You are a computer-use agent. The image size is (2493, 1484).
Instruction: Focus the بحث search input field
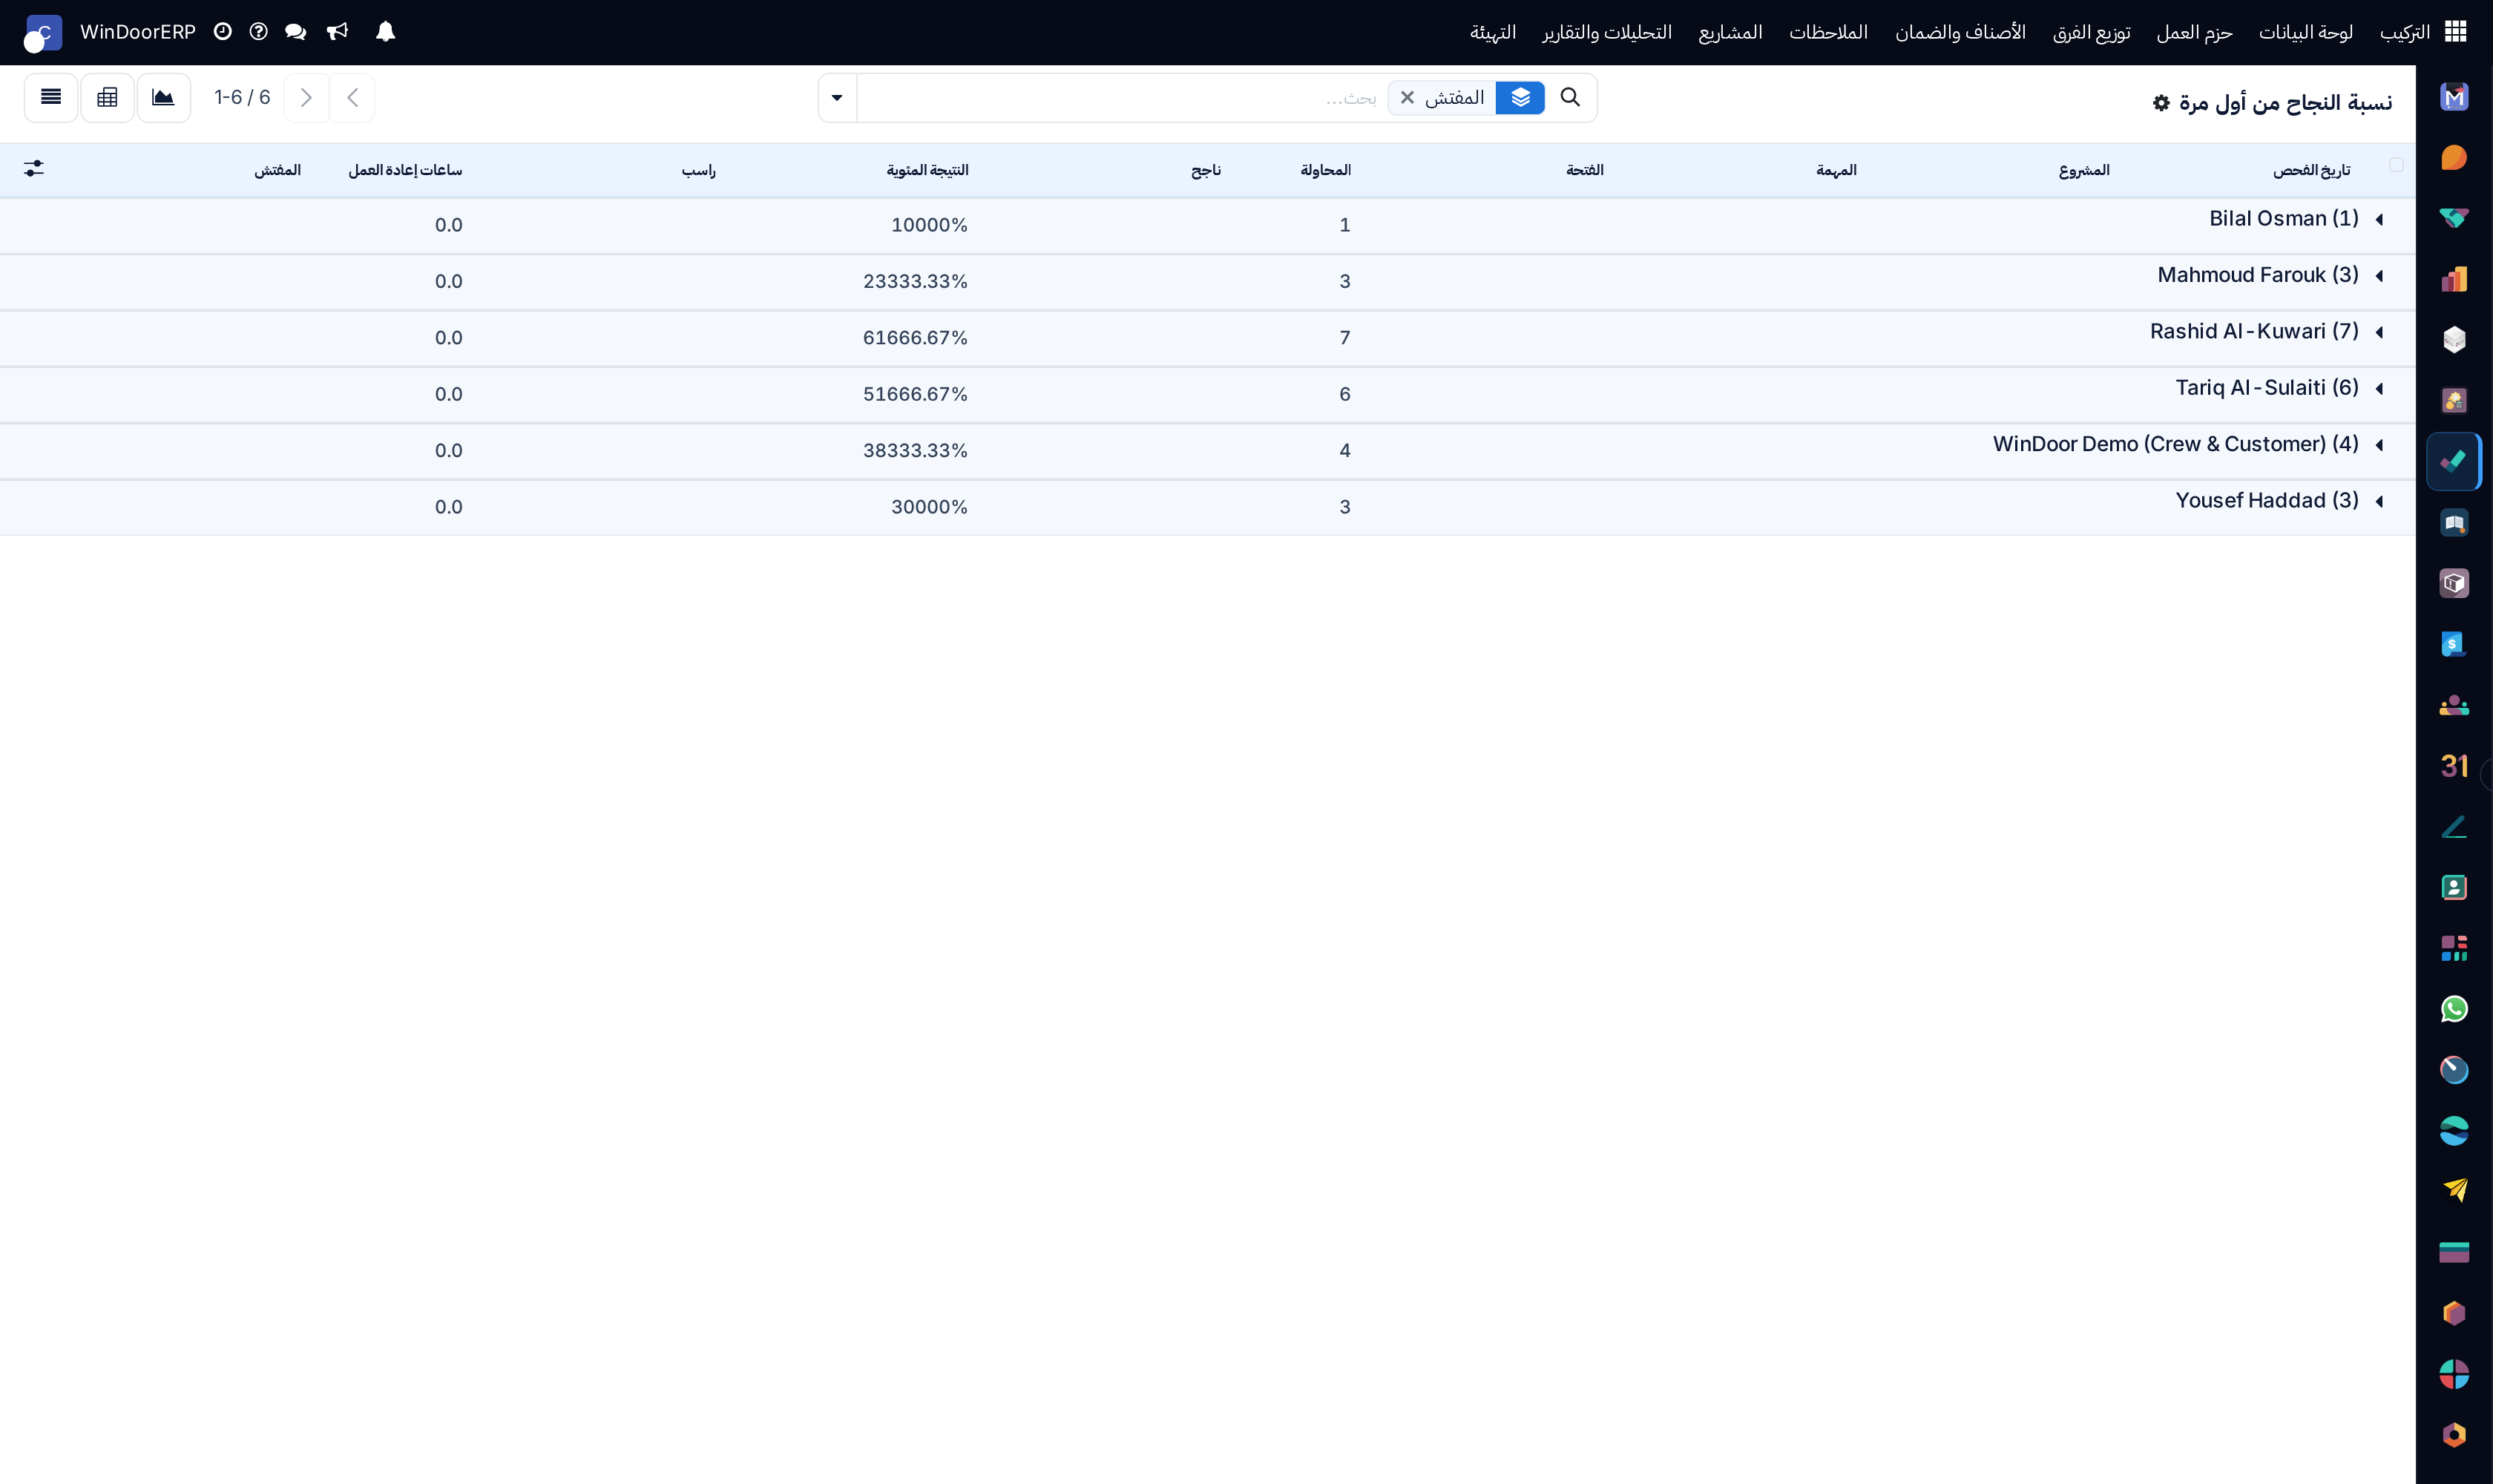pyautogui.click(x=1120, y=97)
